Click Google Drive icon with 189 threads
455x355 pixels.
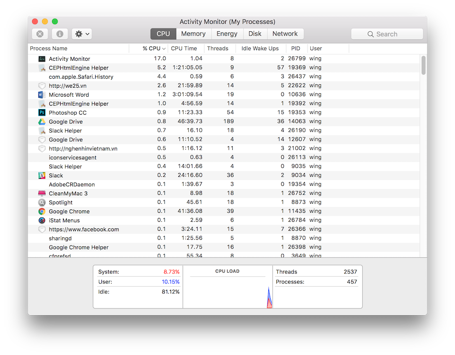[x=42, y=122]
